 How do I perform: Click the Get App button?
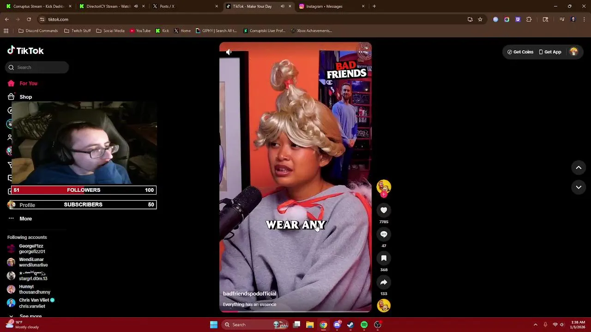point(550,52)
